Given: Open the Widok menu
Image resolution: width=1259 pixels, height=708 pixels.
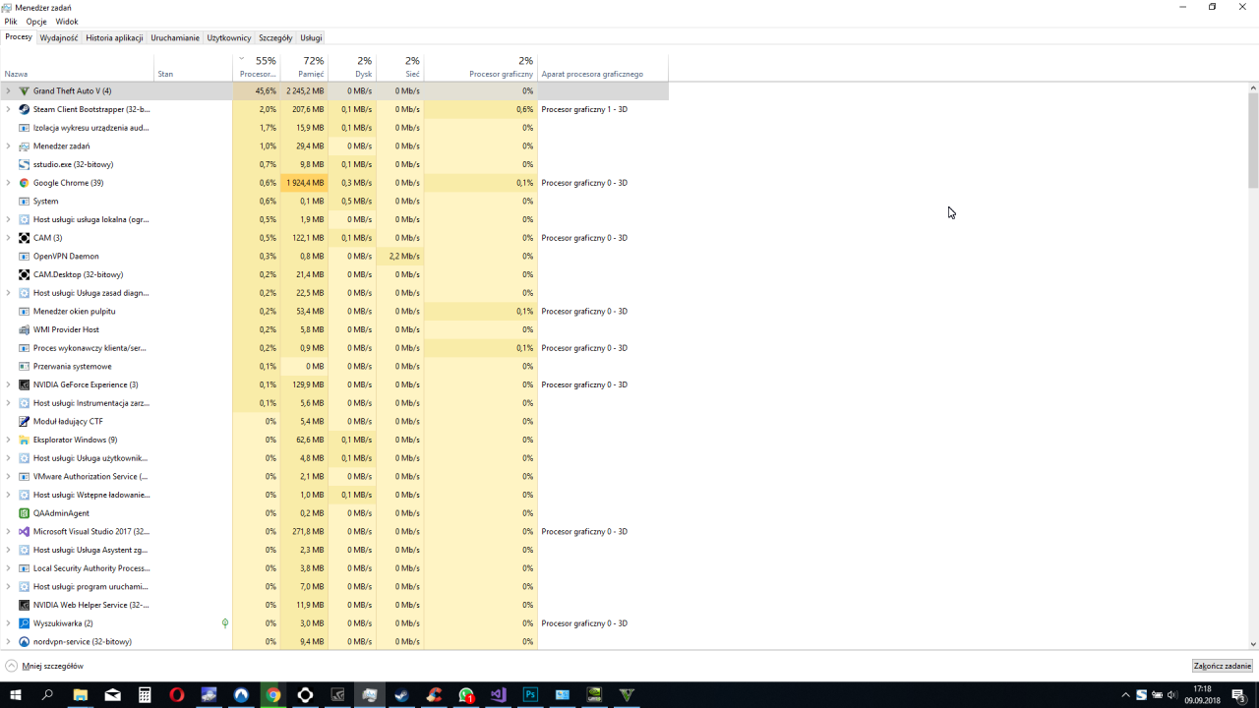Looking at the screenshot, I should coord(67,22).
